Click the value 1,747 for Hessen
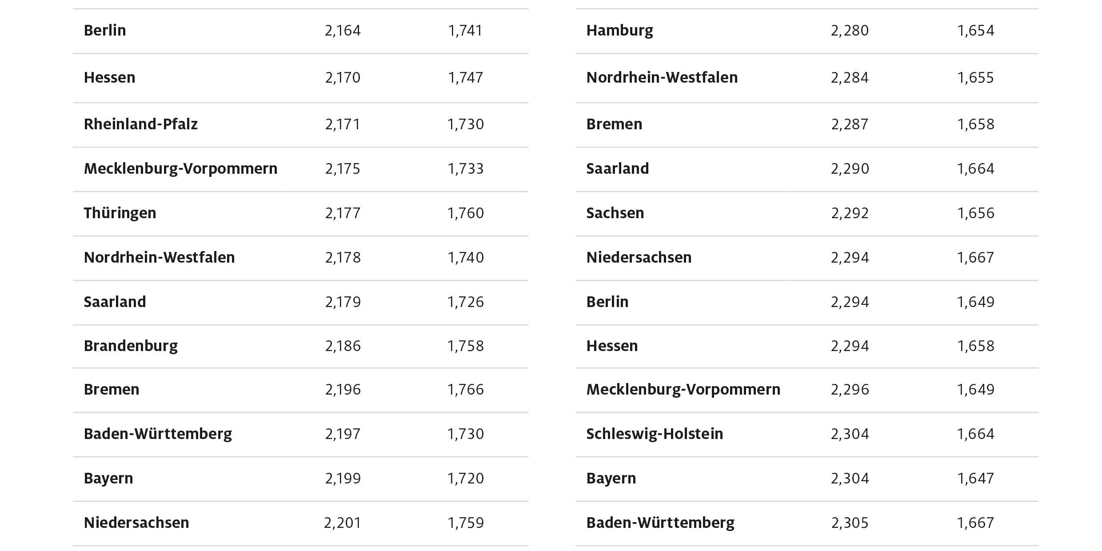This screenshot has width=1102, height=551. (x=465, y=78)
